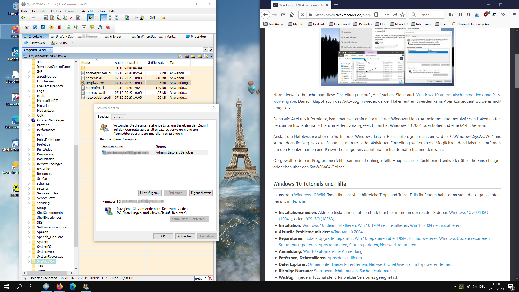Viewport: 519px width, 292px height.
Task: Click OK in Benutzerkonten dialog
Action: 163,236
